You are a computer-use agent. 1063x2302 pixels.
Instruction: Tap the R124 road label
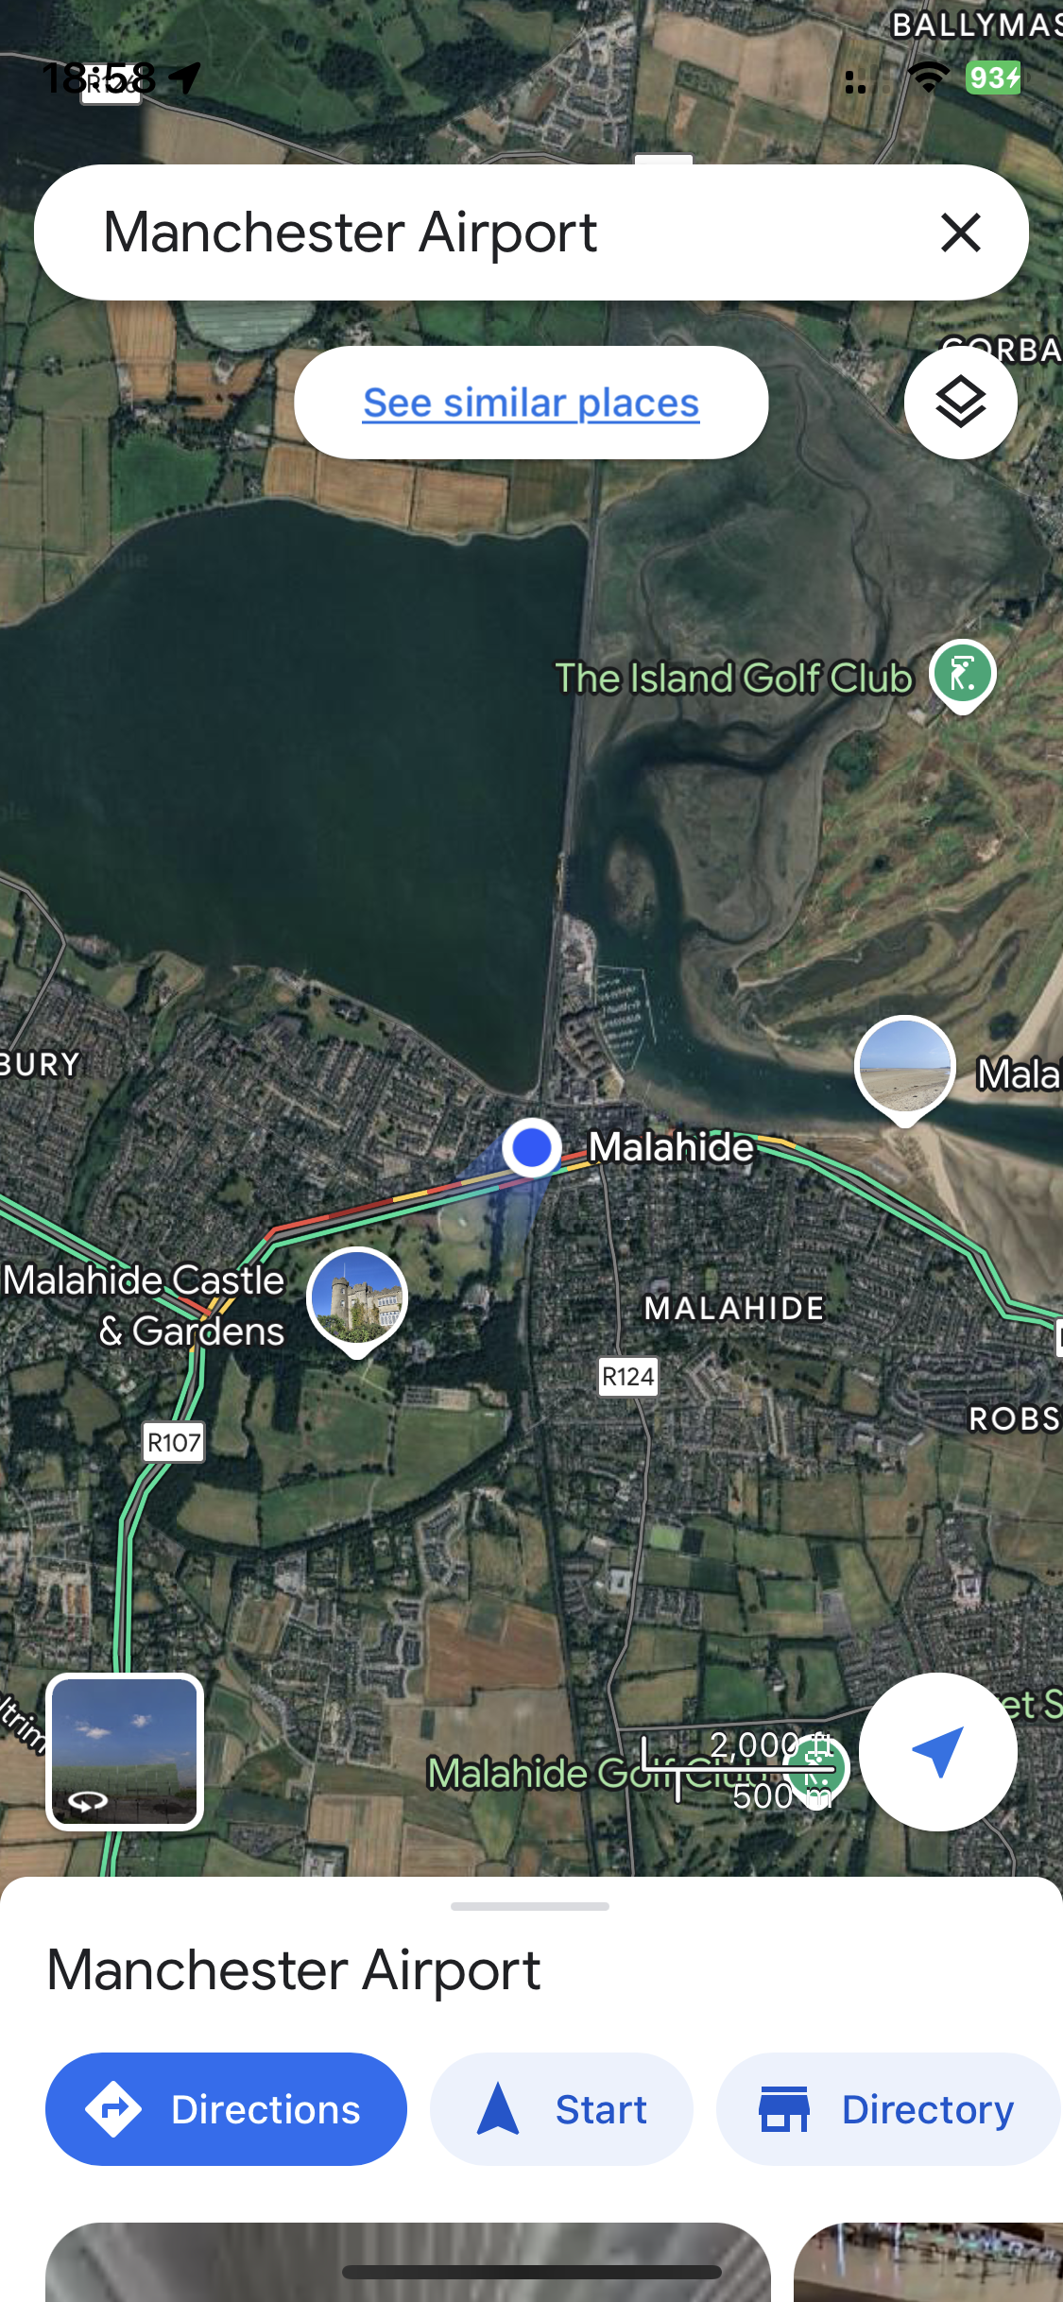click(x=628, y=1377)
